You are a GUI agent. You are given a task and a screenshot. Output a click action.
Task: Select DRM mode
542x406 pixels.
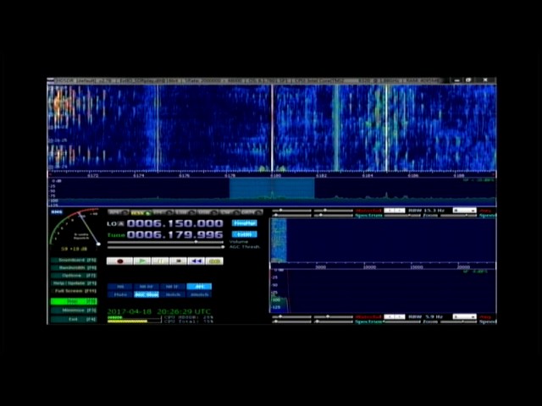pyautogui.click(x=252, y=212)
